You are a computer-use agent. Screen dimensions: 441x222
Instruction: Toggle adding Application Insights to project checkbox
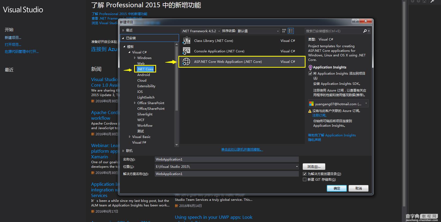pyautogui.click(x=310, y=74)
